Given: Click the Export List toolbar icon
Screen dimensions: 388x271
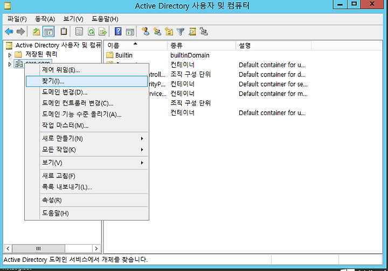Looking at the screenshot, I should pos(102,32).
